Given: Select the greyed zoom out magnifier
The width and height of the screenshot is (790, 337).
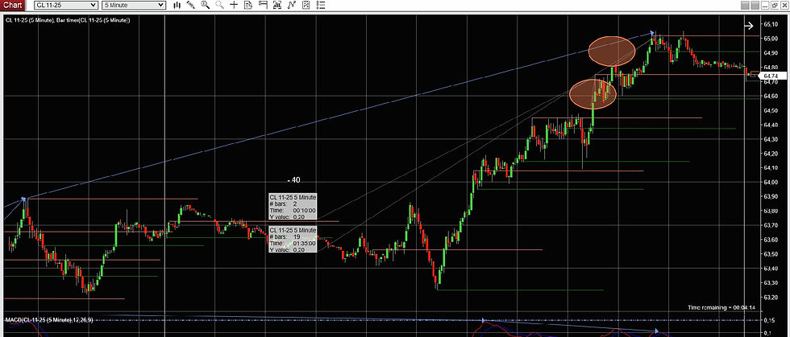Looking at the screenshot, I should (x=219, y=5).
